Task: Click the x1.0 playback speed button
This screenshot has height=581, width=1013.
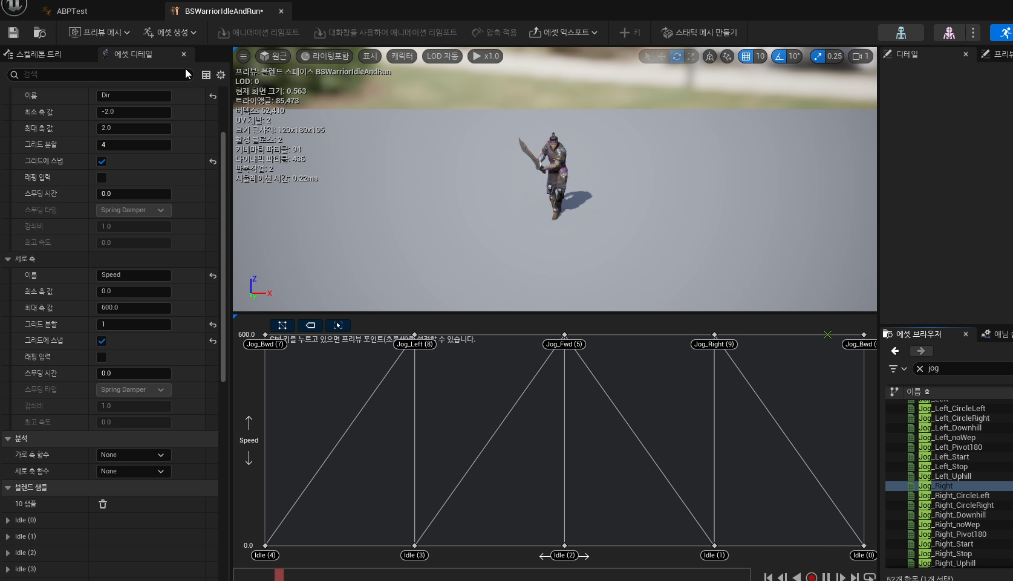Action: tap(486, 56)
